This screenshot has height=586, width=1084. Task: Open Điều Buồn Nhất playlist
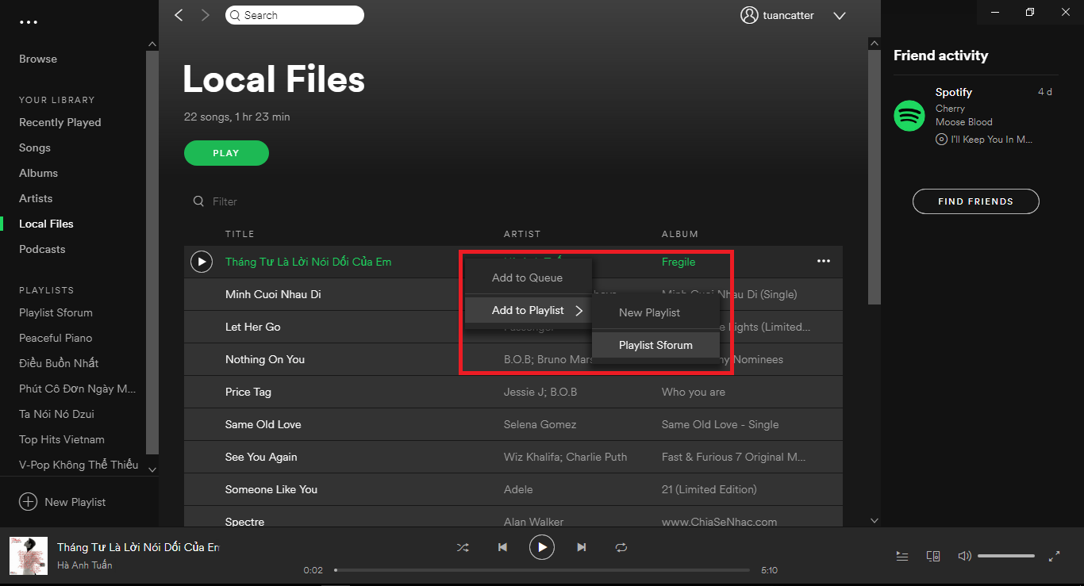point(59,363)
